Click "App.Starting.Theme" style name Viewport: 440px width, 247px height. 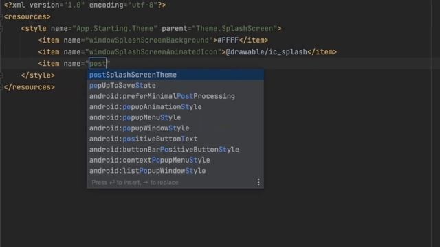115,29
